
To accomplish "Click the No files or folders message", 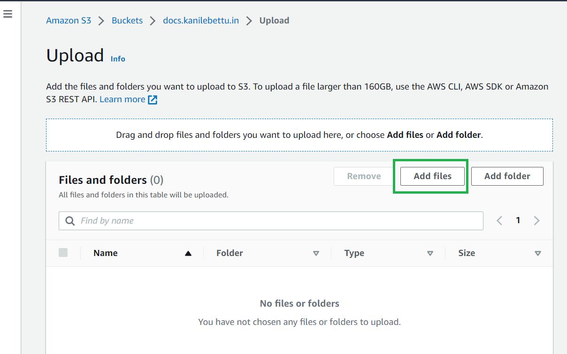I will pyautogui.click(x=299, y=303).
